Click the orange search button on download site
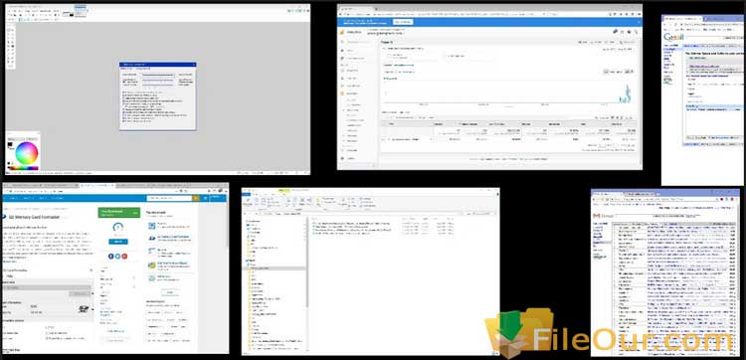Viewport: 746px width, 360px height. [196, 198]
